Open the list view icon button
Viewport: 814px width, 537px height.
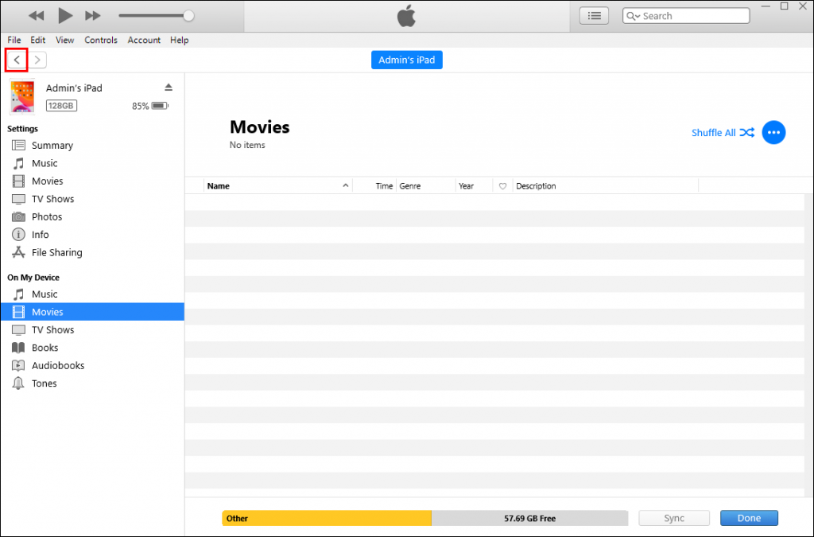click(594, 16)
